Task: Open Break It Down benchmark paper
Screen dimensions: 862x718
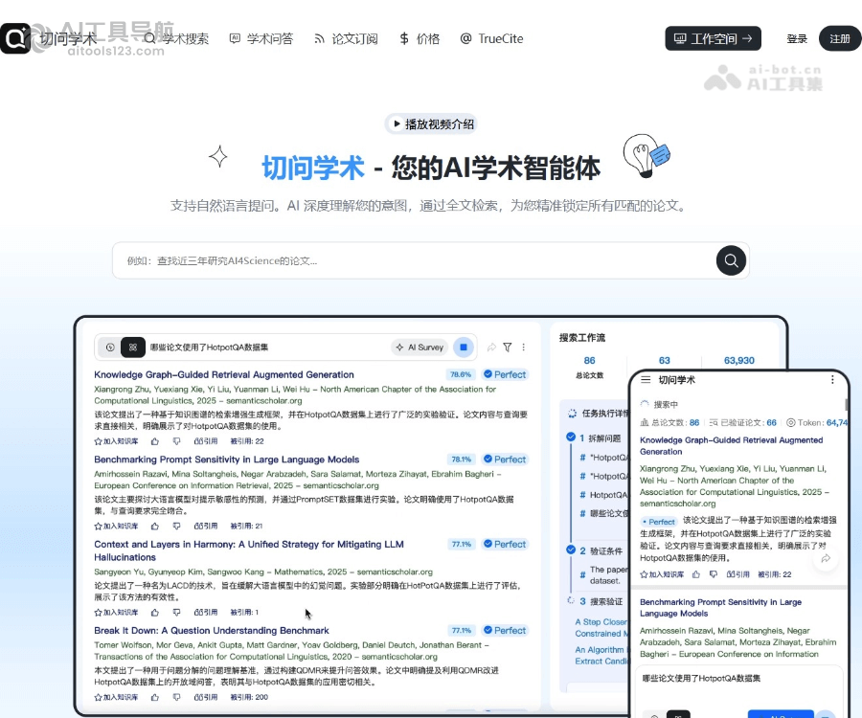Action: (211, 631)
